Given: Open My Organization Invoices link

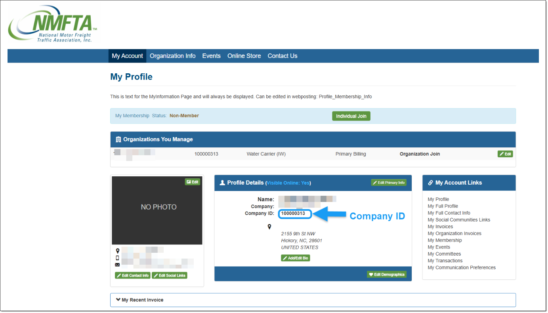Looking at the screenshot, I should pos(454,233).
